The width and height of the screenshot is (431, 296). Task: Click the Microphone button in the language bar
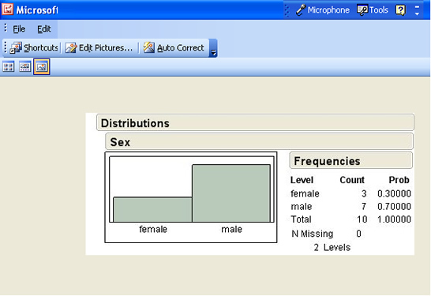coord(323,10)
